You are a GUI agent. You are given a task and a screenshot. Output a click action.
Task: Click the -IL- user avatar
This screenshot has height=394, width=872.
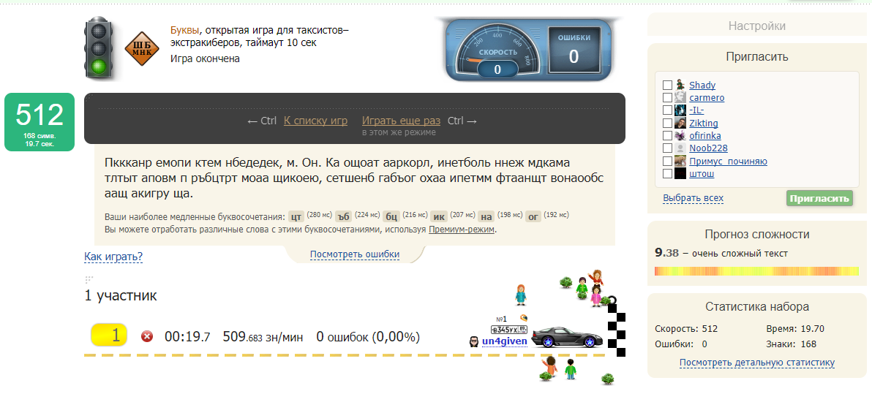(x=680, y=110)
